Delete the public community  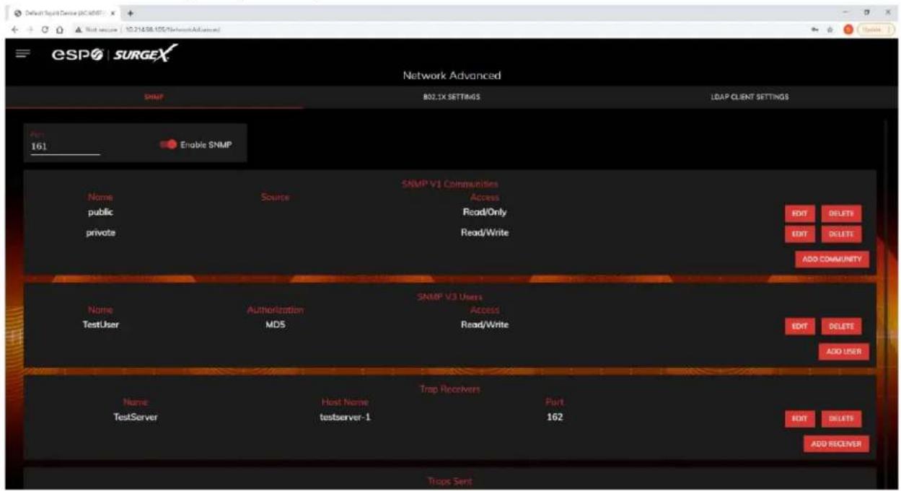841,213
